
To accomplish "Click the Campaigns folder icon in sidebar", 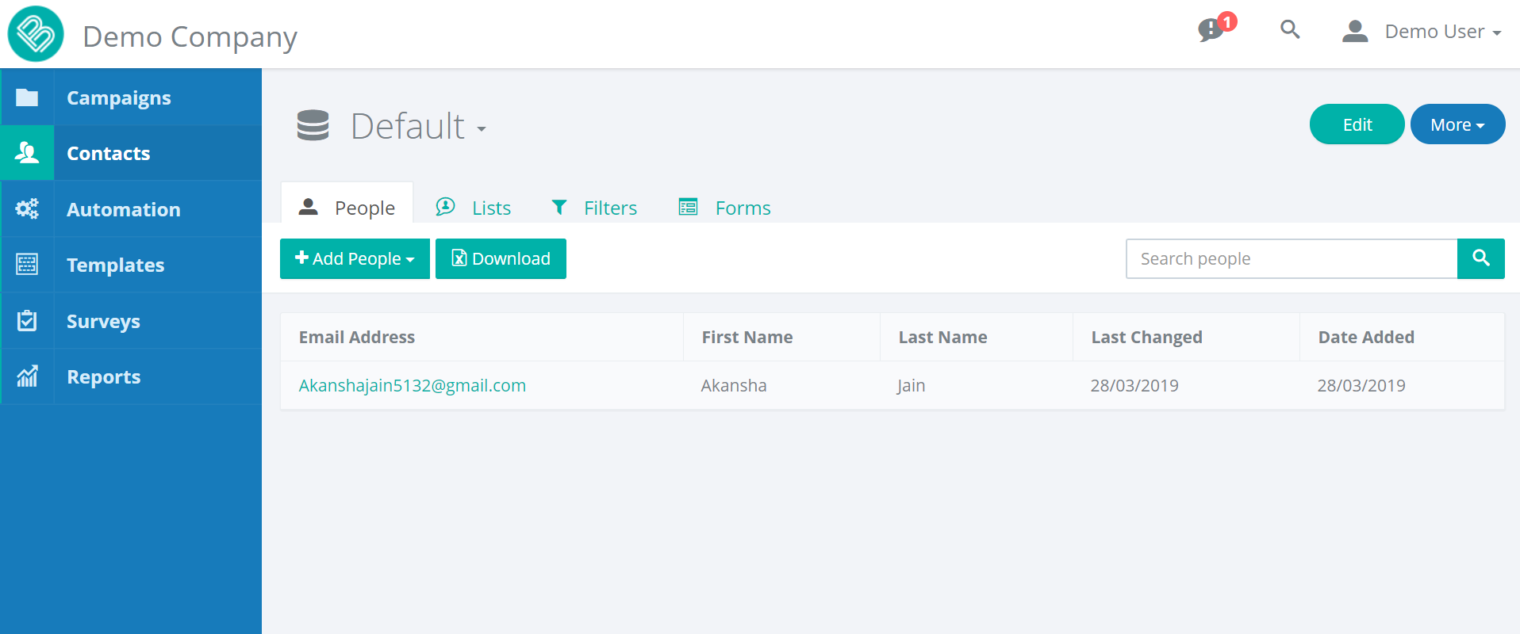I will click(x=27, y=97).
